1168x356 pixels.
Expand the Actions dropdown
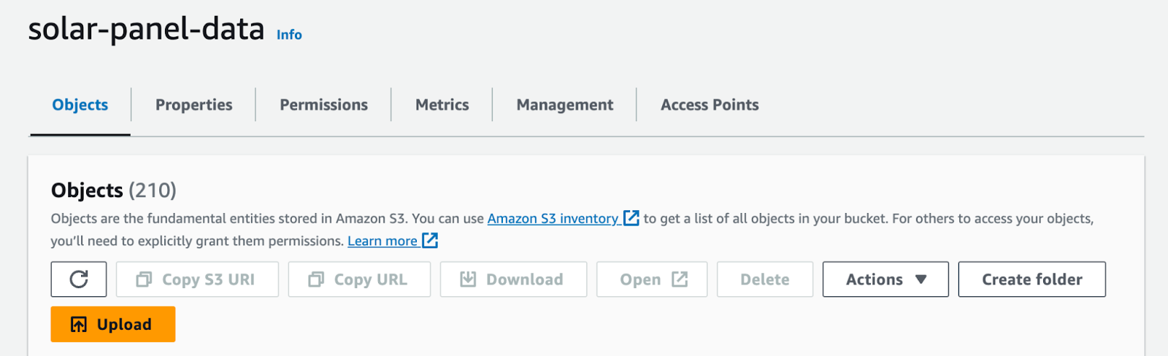(x=885, y=279)
